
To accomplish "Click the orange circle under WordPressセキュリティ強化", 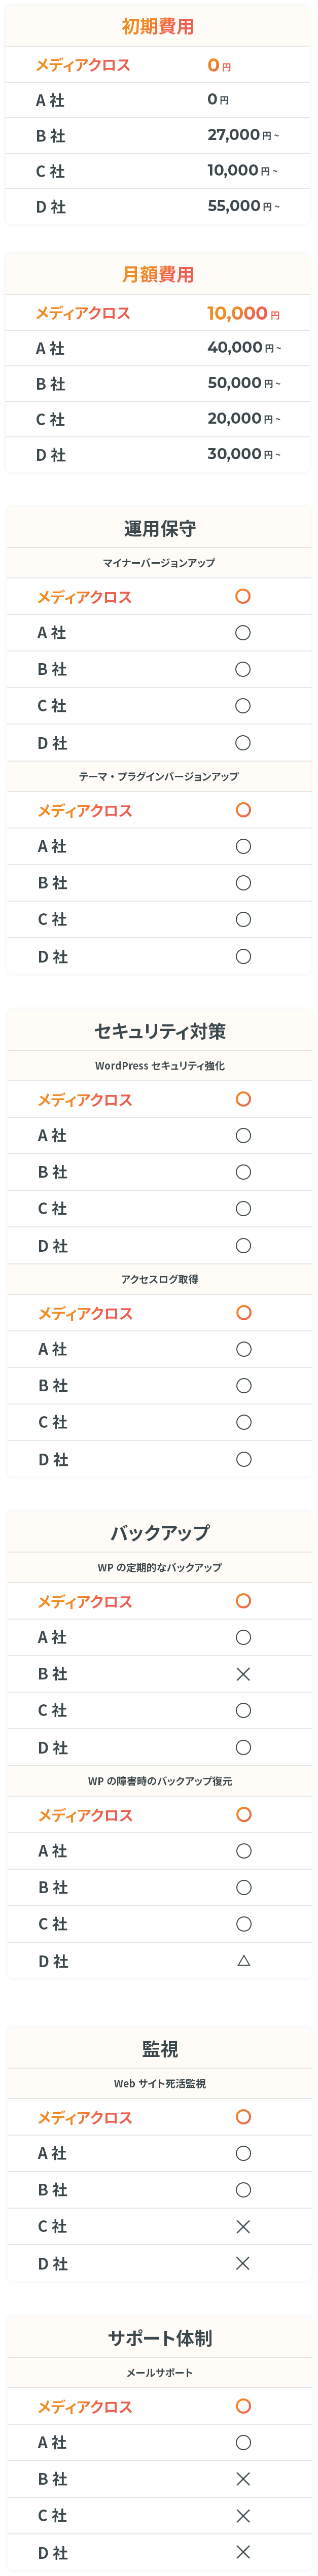I will coord(243,1099).
